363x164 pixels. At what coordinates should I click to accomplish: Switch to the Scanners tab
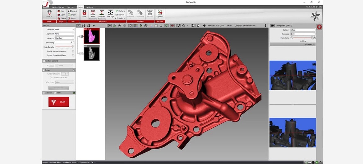[x=71, y=7]
